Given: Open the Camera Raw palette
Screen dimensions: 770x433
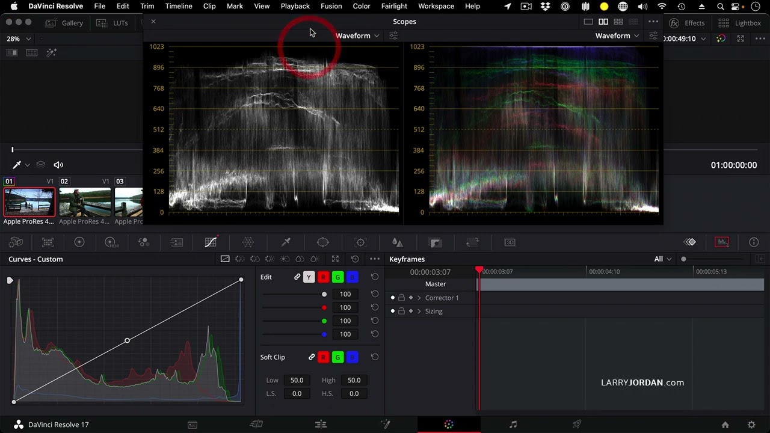Looking at the screenshot, I should click(x=16, y=242).
